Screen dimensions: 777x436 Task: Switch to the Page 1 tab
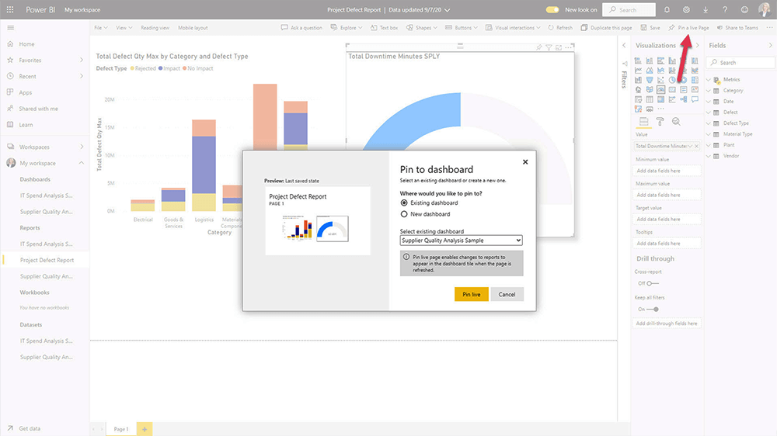pyautogui.click(x=121, y=429)
